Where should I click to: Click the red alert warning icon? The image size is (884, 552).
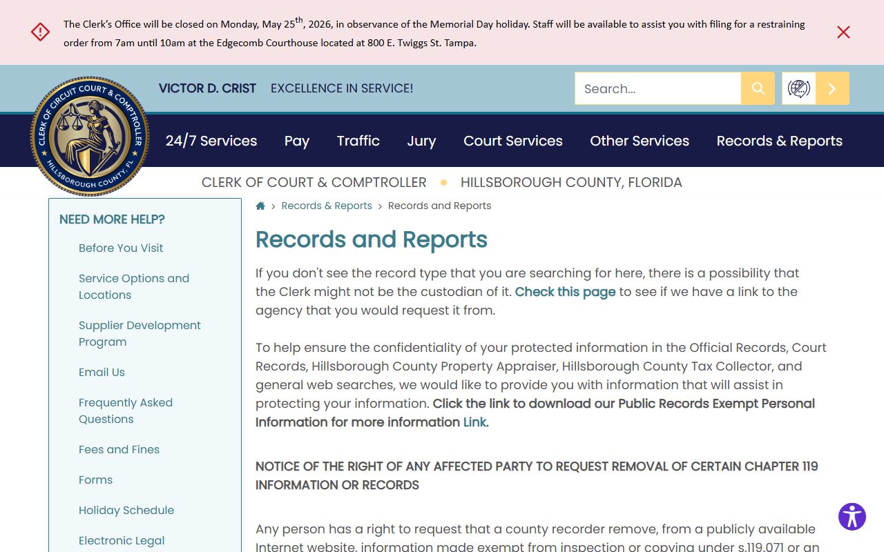pos(40,32)
